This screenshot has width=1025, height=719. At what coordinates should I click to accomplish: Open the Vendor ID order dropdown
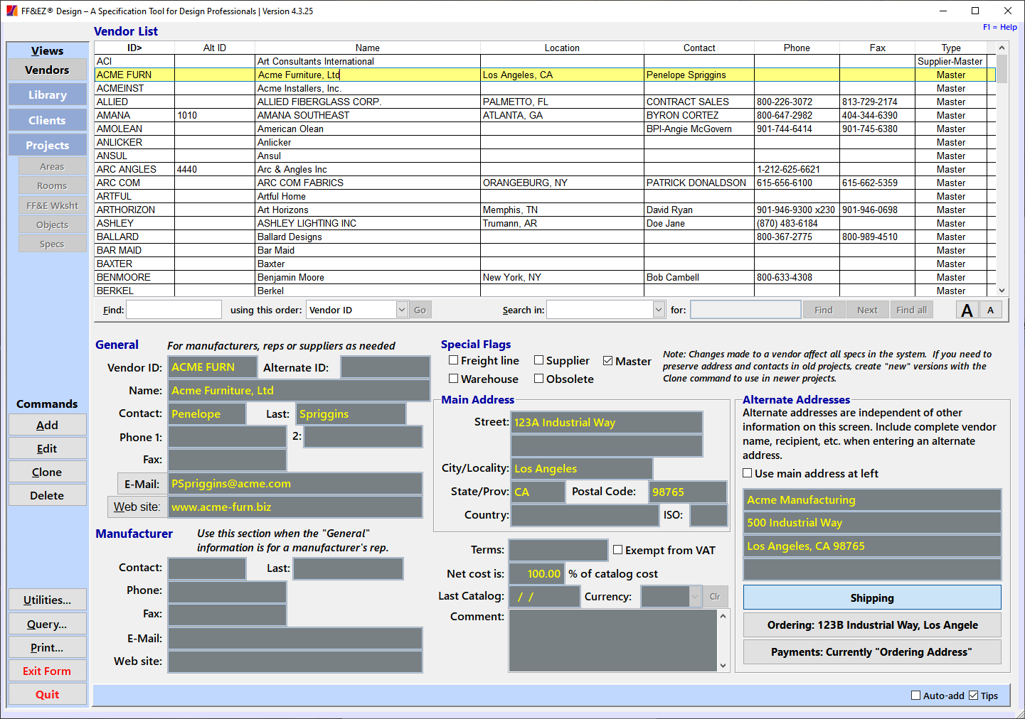click(x=402, y=310)
